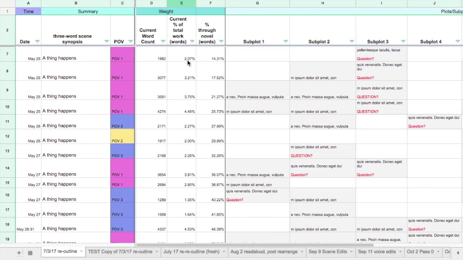Select the Summary header cell
Image resolution: width=463 pixels, height=260 pixels.
(x=88, y=12)
